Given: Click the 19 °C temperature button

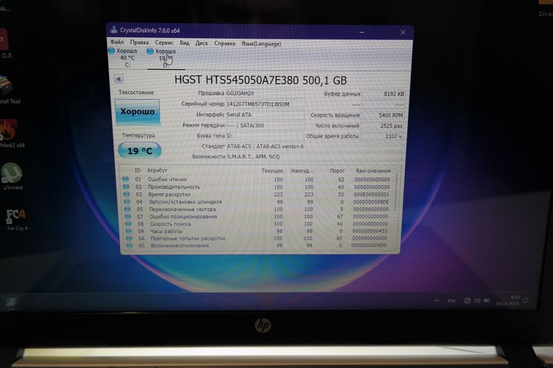Looking at the screenshot, I should tap(140, 151).
